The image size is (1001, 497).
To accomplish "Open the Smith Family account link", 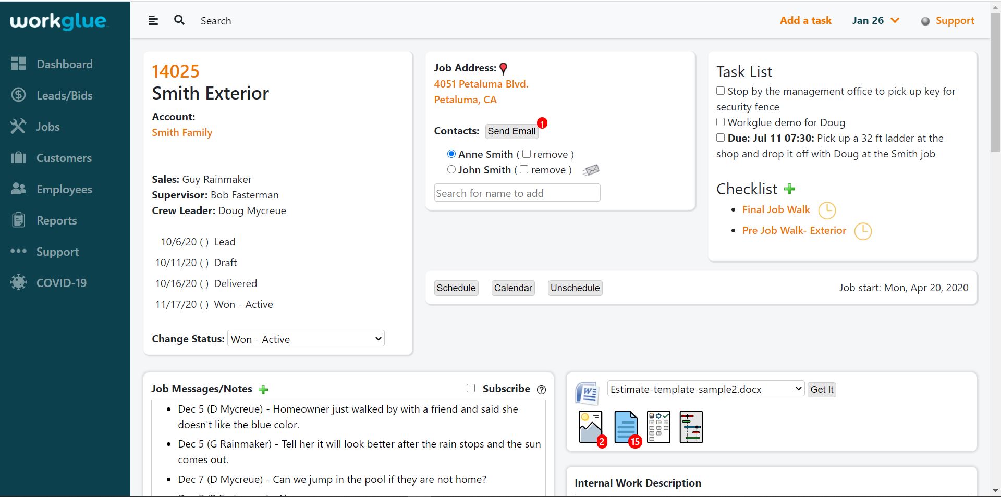I will coord(182,132).
